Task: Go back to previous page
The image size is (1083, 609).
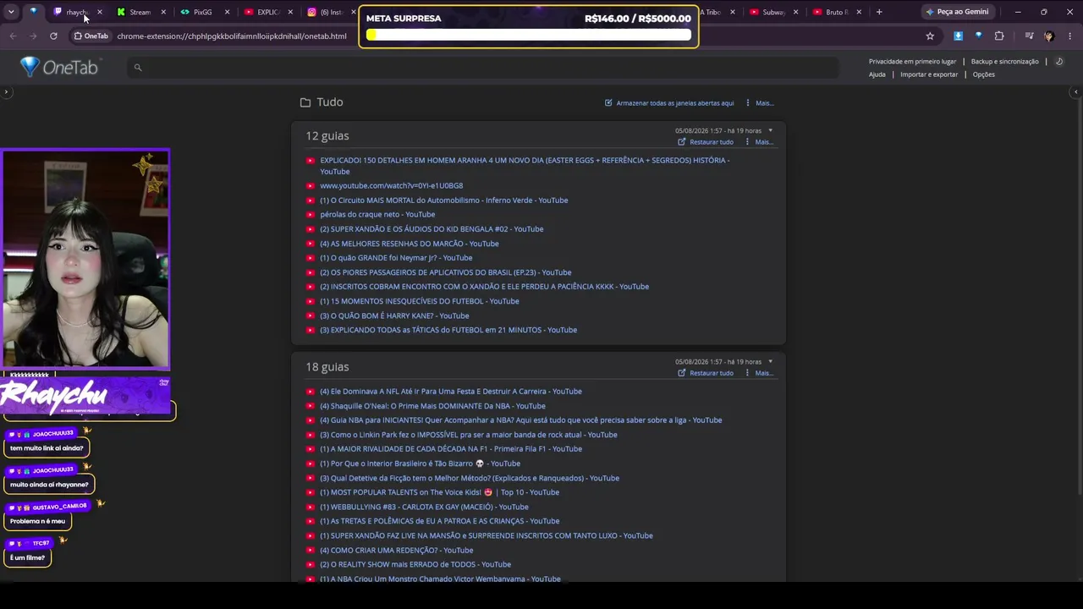Action: point(13,36)
